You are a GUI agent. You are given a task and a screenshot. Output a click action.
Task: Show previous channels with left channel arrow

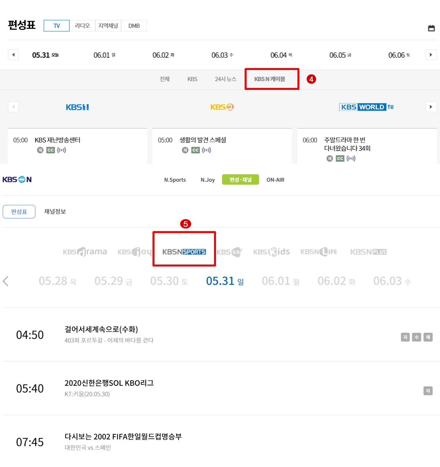(14, 107)
